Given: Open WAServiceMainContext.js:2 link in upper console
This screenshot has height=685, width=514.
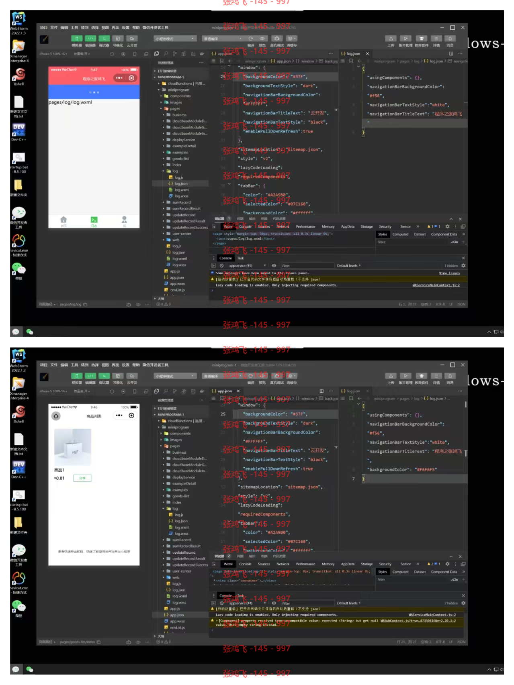Looking at the screenshot, I should click(436, 285).
